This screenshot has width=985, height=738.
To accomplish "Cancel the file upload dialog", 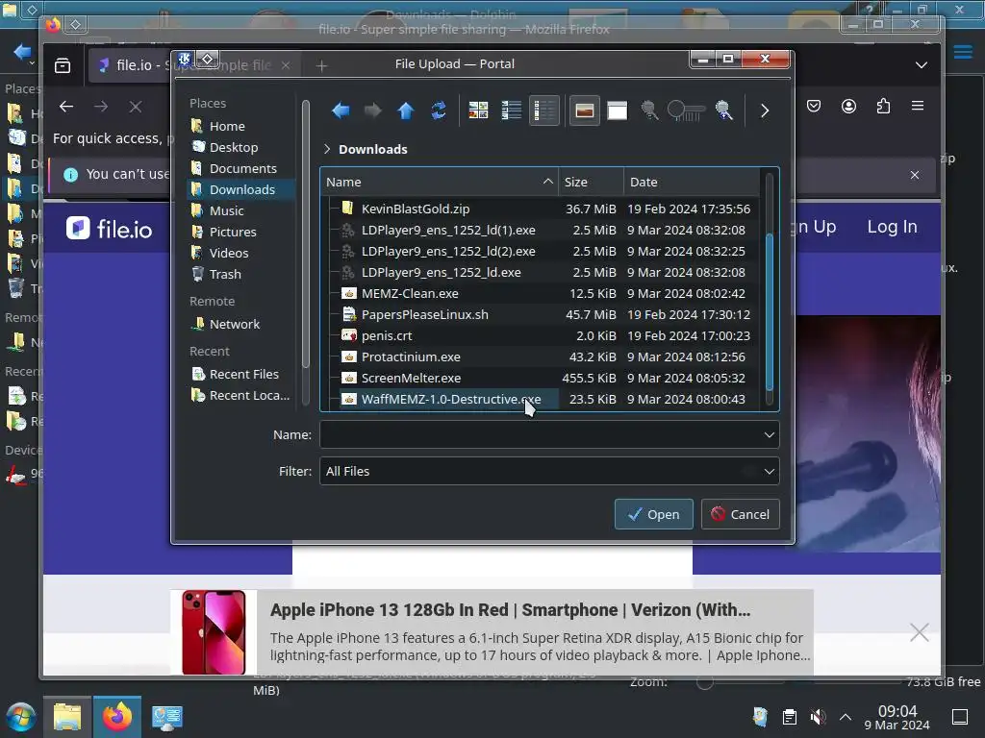I will [740, 514].
